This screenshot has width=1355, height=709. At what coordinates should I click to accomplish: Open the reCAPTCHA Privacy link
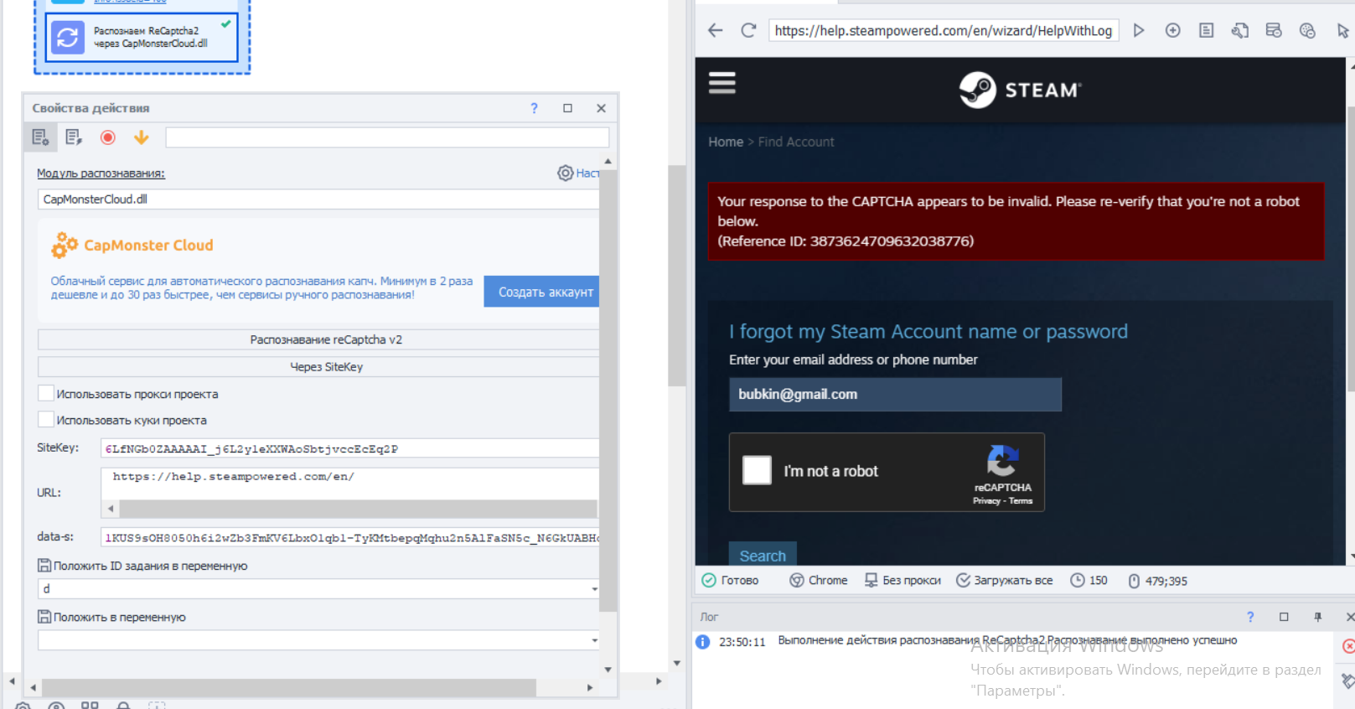coord(986,500)
